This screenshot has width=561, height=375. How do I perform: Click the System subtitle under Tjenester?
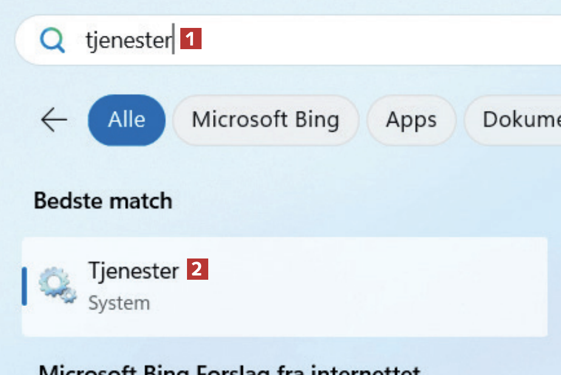[119, 303]
